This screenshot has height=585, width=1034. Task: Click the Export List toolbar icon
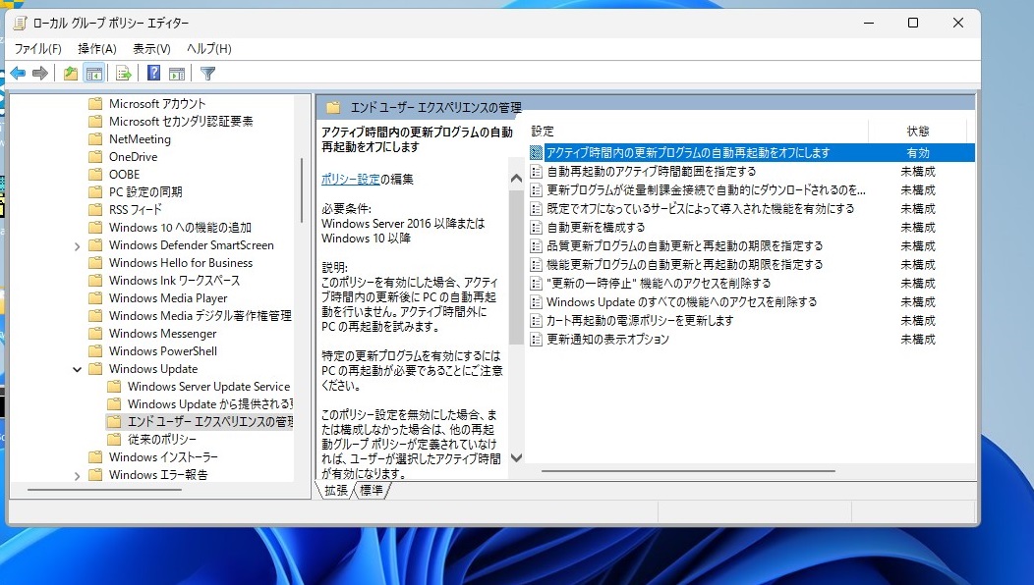point(123,73)
